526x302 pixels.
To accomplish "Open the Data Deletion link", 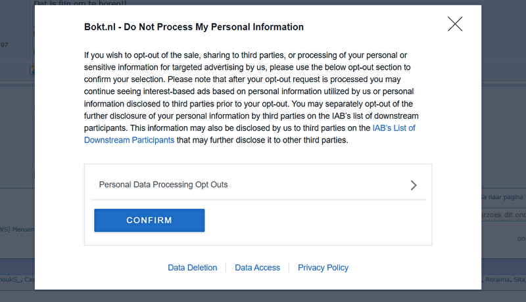I will [192, 268].
